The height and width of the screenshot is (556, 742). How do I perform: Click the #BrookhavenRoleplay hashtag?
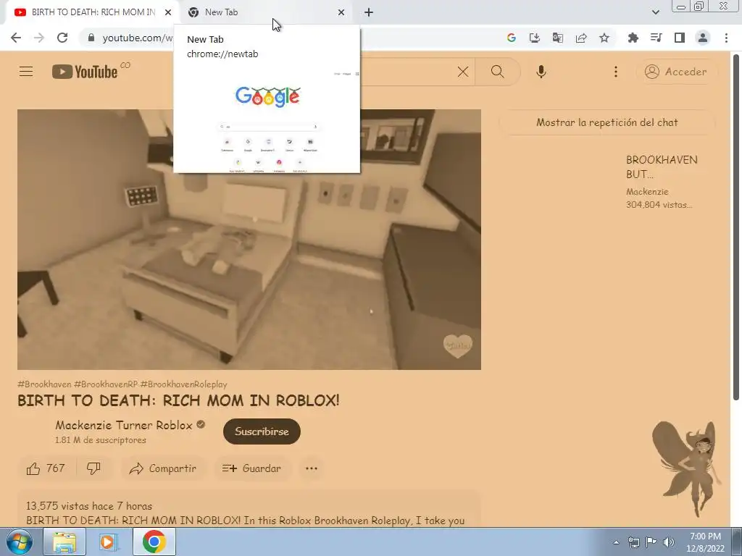click(183, 384)
